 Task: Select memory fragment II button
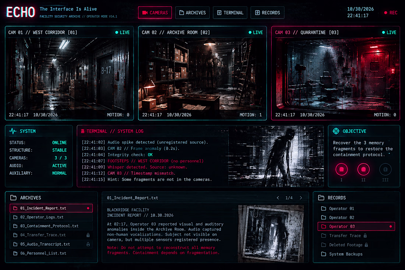(x=363, y=169)
